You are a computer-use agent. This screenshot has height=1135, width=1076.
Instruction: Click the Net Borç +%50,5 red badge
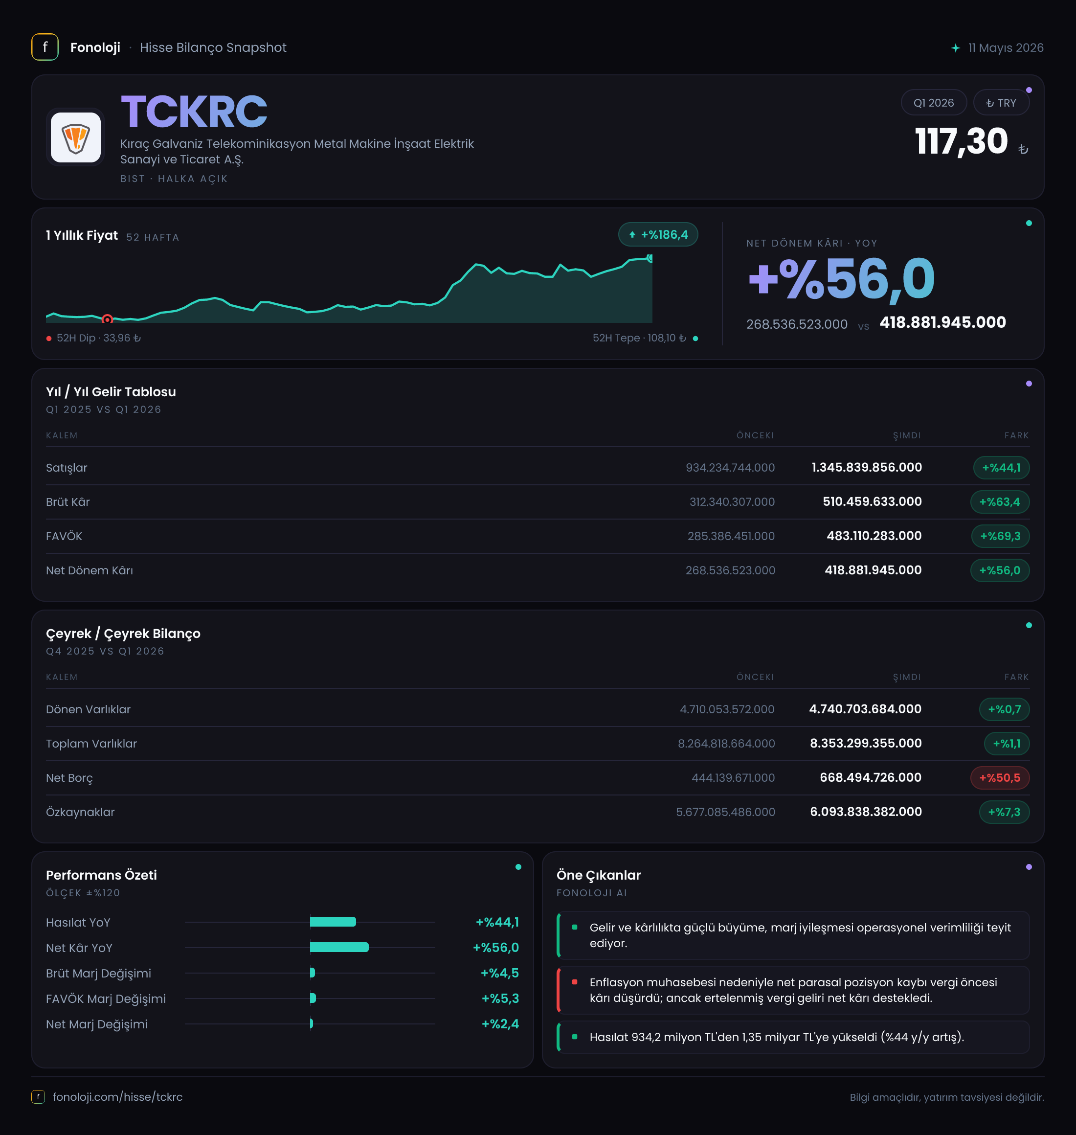coord(1000,777)
